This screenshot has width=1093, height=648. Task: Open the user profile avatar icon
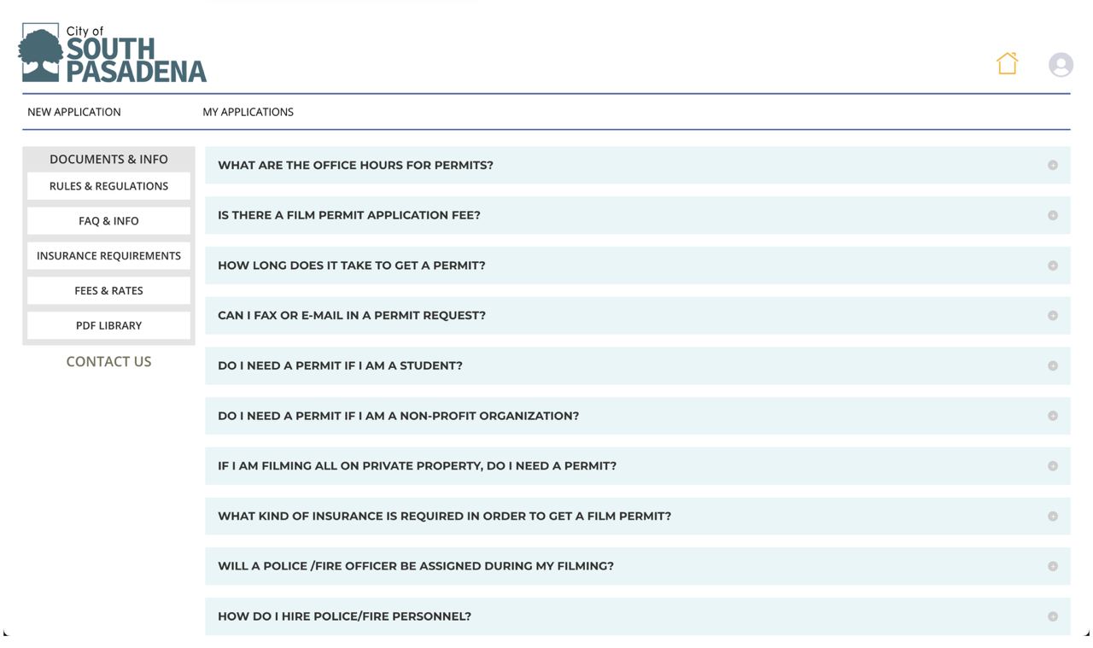coord(1061,65)
